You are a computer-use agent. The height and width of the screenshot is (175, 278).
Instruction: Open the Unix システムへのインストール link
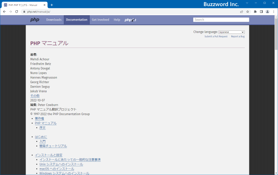(61, 164)
